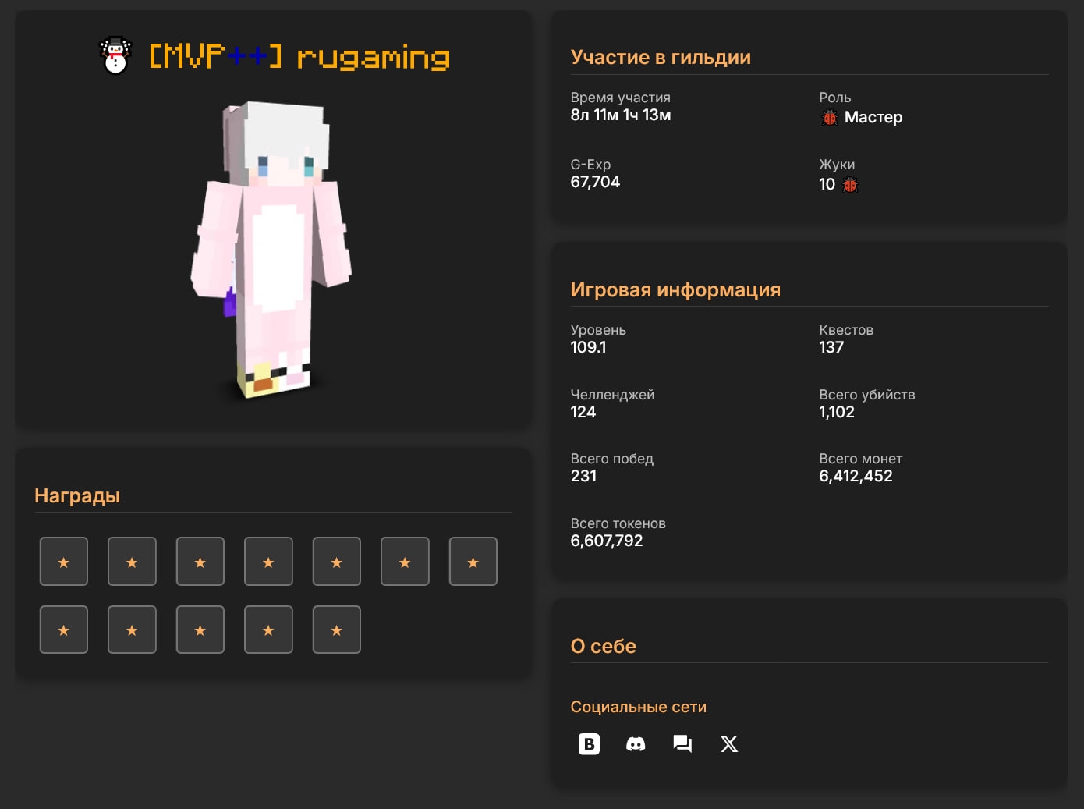Click the rugaming player name title
This screenshot has width=1084, height=809.
click(373, 57)
